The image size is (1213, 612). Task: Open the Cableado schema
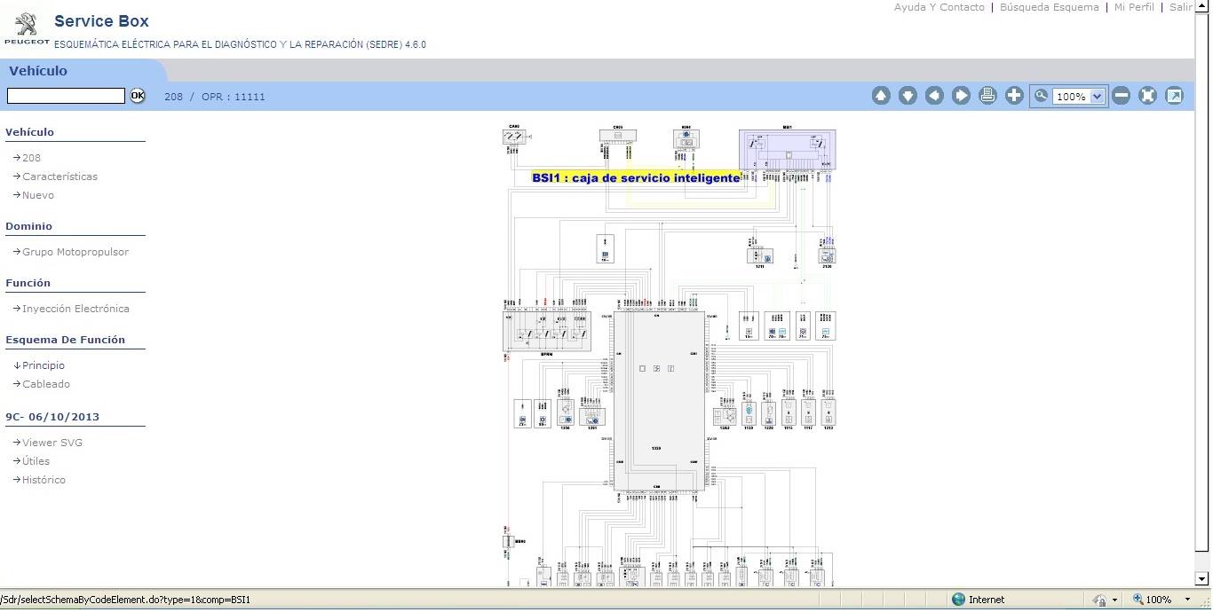coord(46,384)
